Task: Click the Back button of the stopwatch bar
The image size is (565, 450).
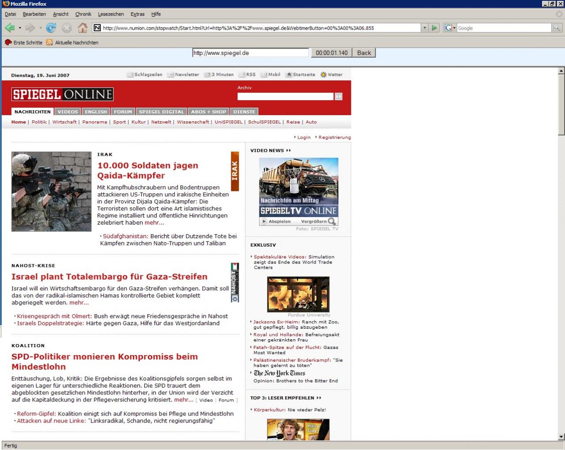Action: [x=364, y=53]
